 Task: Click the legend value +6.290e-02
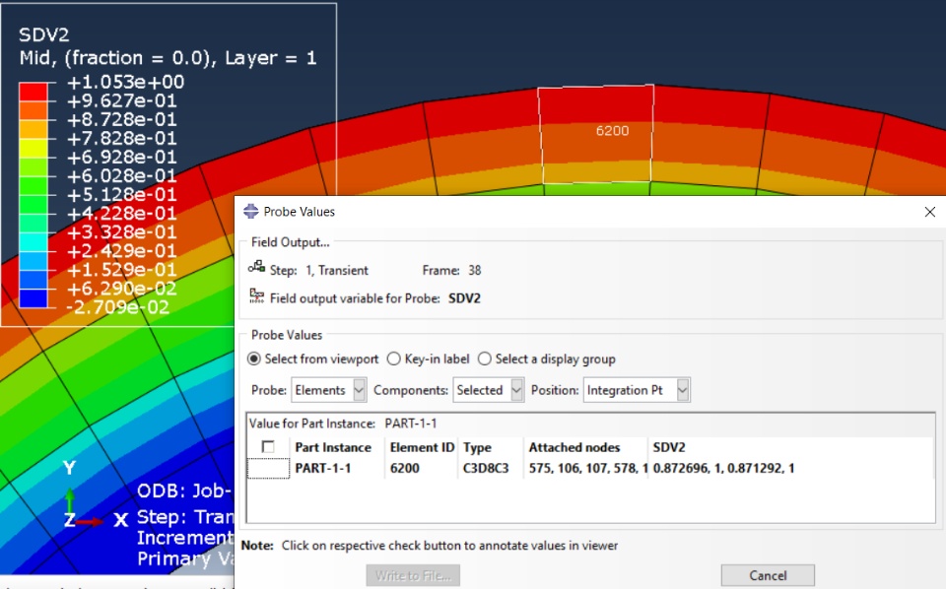[x=122, y=289]
